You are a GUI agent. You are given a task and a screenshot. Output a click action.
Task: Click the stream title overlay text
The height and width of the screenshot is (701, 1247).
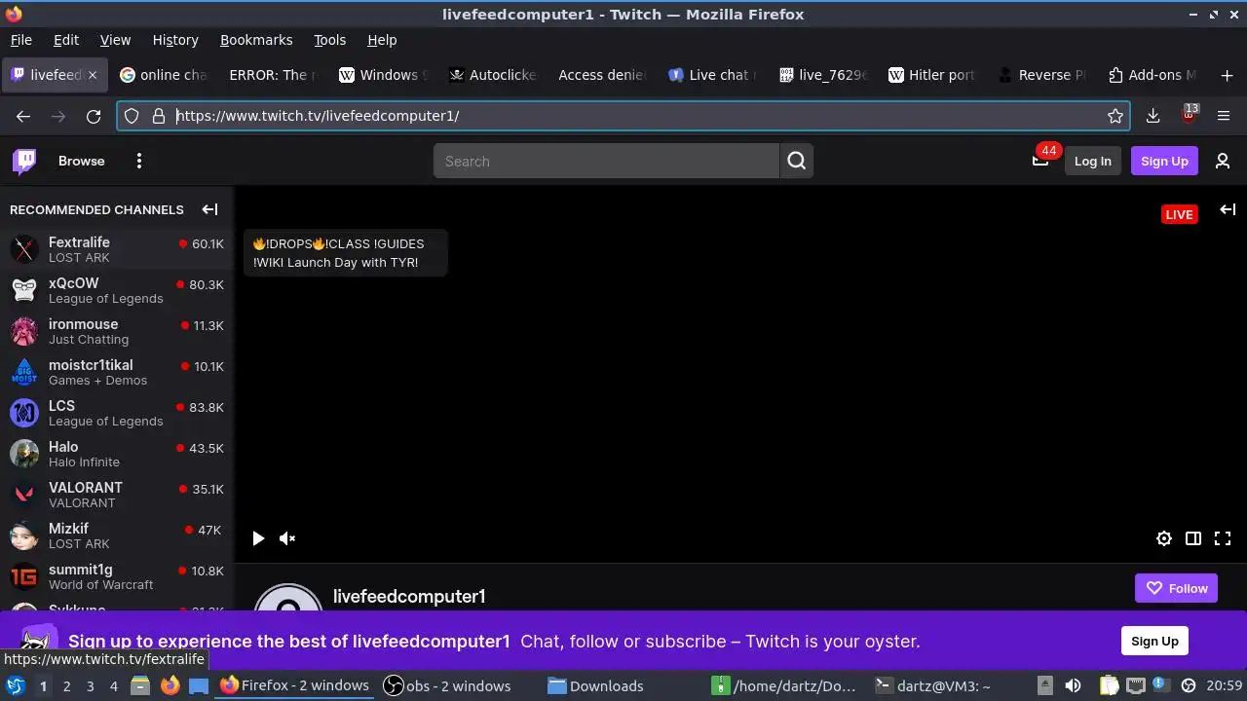tap(345, 253)
